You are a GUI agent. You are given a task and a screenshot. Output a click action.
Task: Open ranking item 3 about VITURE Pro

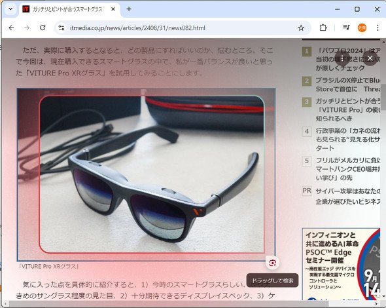tap(348, 109)
